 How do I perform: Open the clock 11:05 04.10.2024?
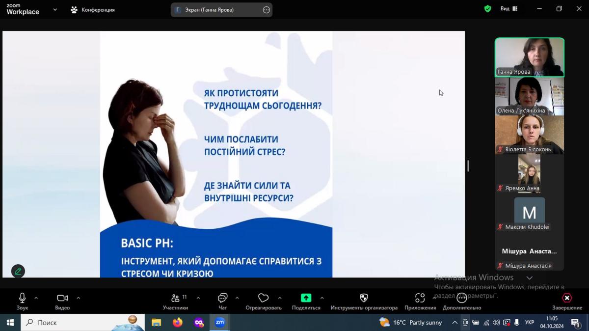pyautogui.click(x=552, y=323)
